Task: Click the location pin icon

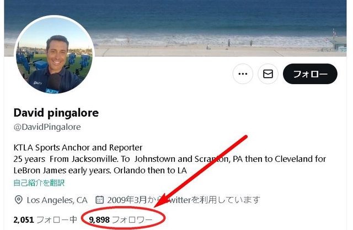Action: [x=18, y=200]
